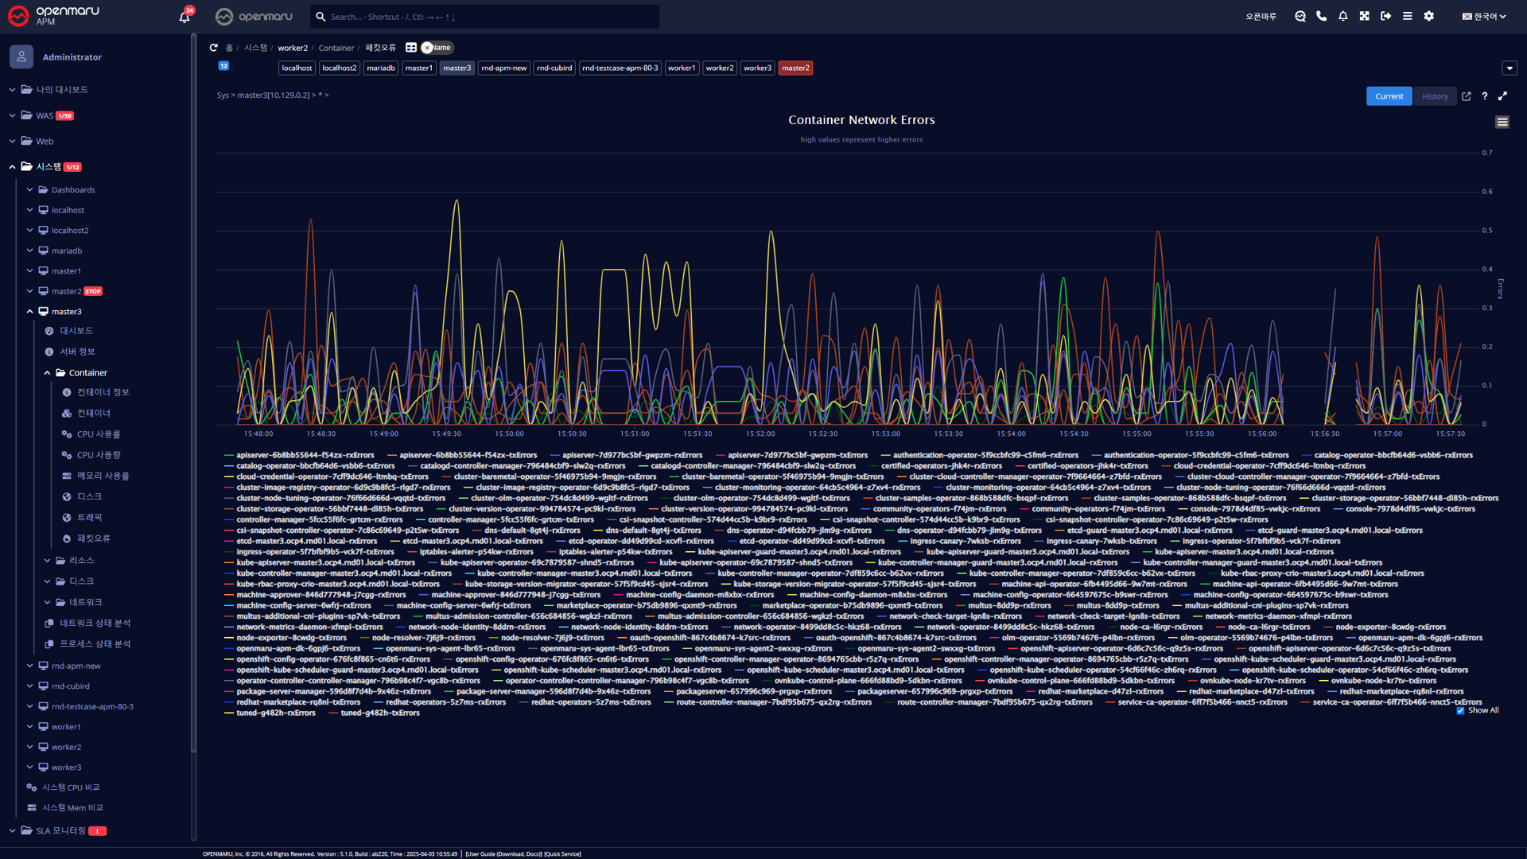Toggle the Name switch
The width and height of the screenshot is (1527, 859).
coord(437,48)
